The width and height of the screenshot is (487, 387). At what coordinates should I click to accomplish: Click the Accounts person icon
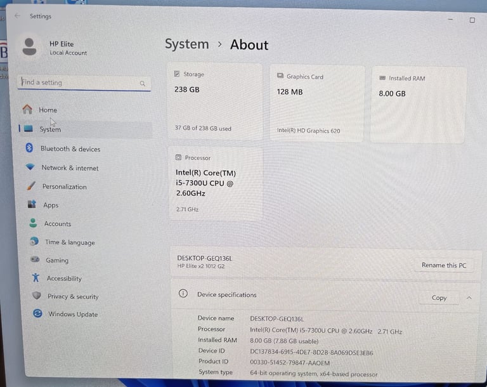coord(33,223)
